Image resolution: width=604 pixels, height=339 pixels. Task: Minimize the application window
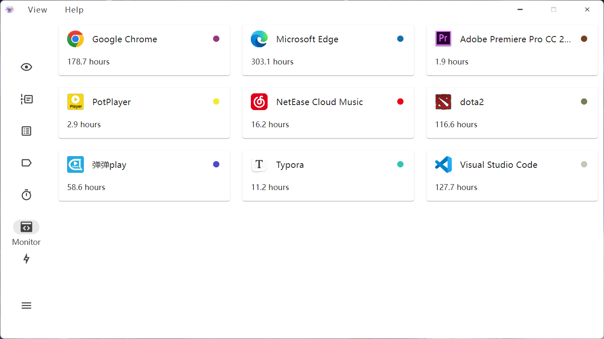click(x=520, y=10)
